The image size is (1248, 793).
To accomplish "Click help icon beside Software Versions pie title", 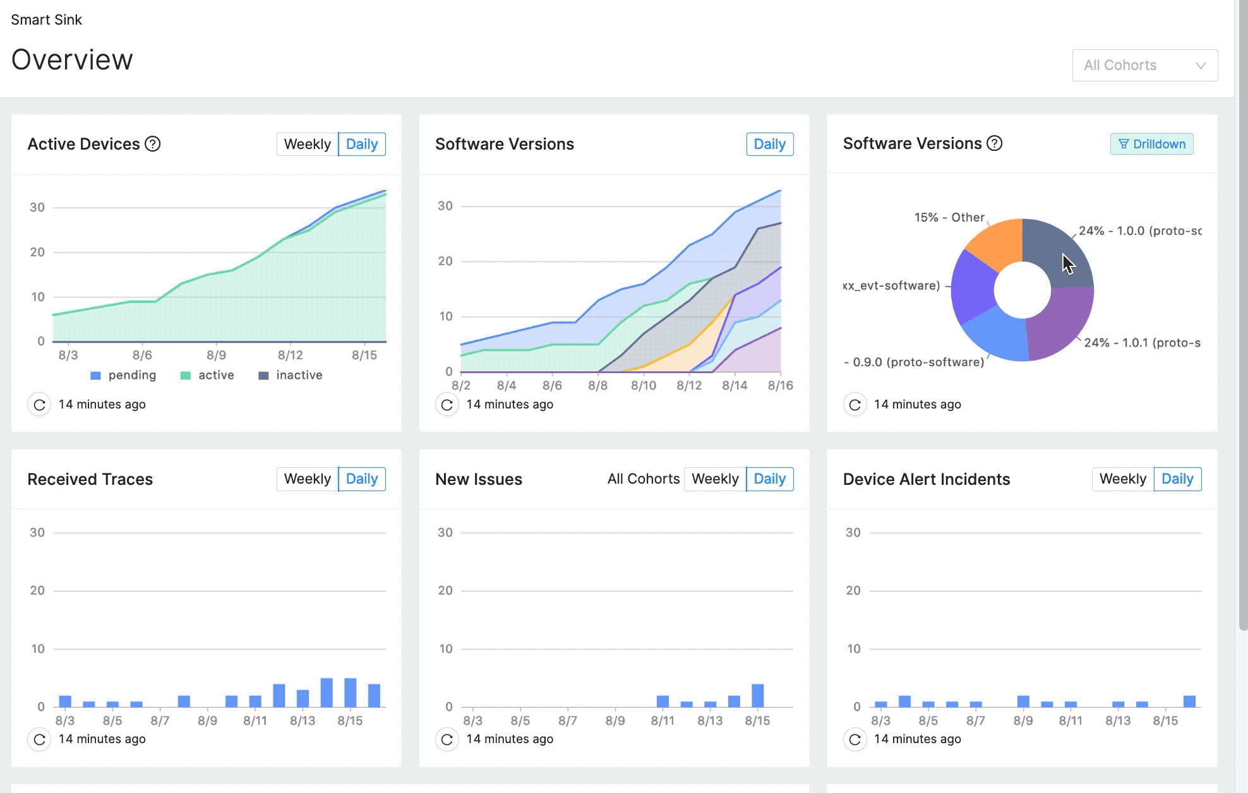I will 995,143.
